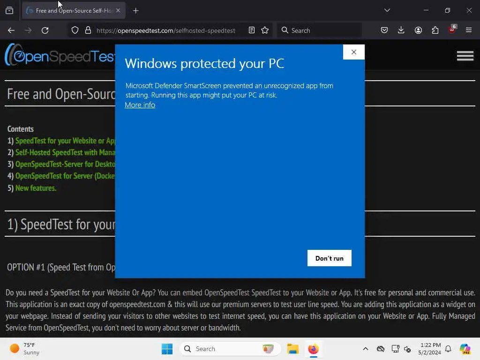Show hidden system tray icons
The width and height of the screenshot is (480, 360).
(x=366, y=349)
